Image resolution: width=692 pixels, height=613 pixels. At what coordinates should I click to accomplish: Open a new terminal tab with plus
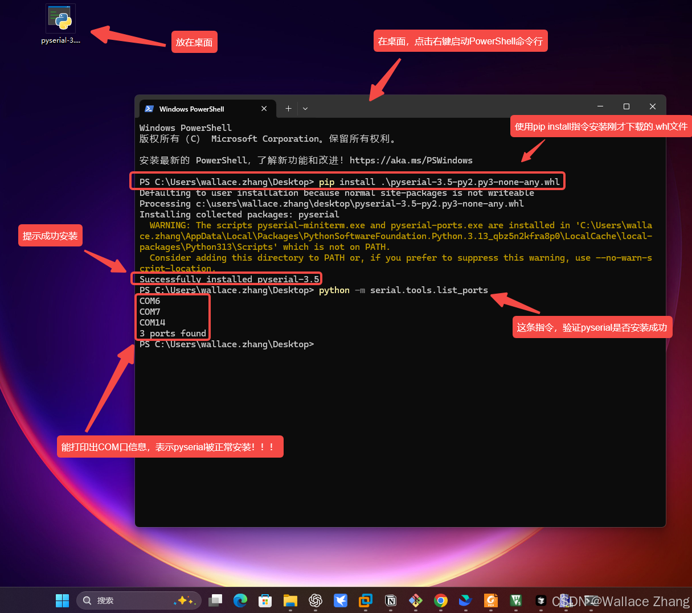[289, 109]
